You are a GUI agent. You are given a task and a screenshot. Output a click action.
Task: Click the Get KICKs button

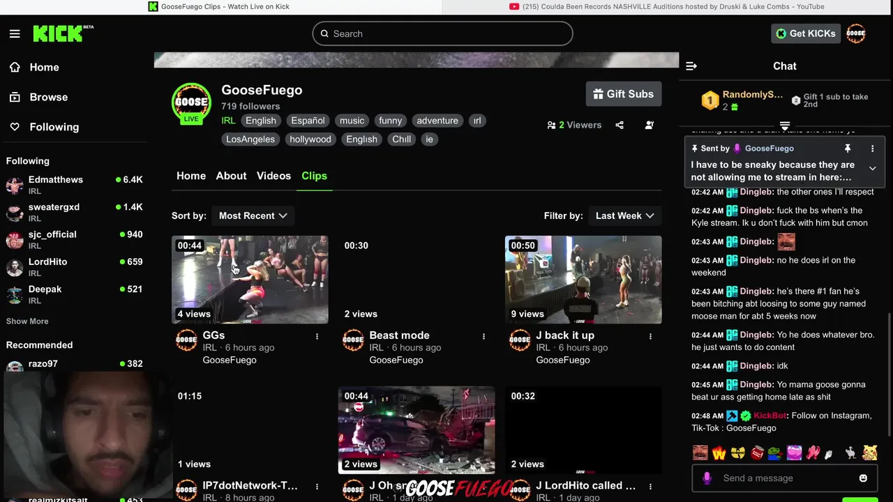pyautogui.click(x=806, y=33)
